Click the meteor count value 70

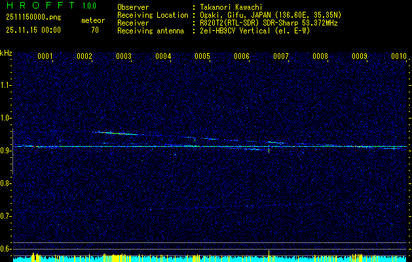pyautogui.click(x=95, y=29)
